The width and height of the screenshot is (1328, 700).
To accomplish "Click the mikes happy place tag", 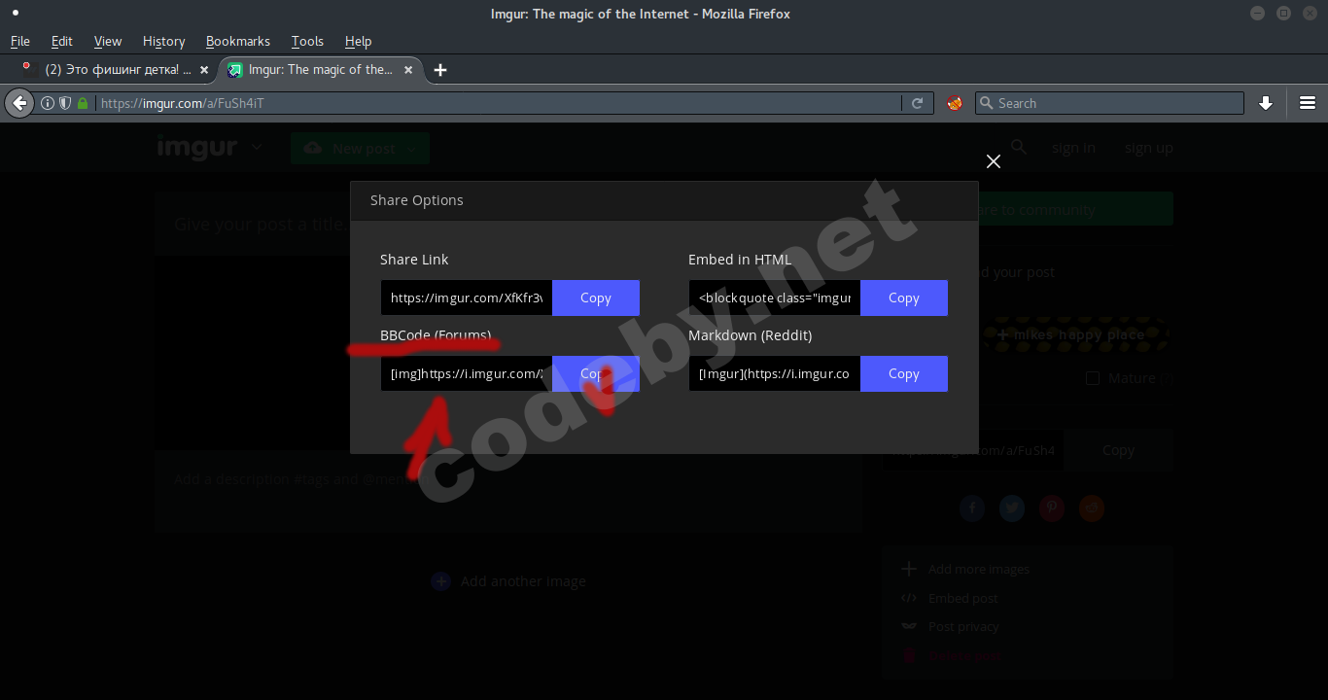I will (1074, 334).
